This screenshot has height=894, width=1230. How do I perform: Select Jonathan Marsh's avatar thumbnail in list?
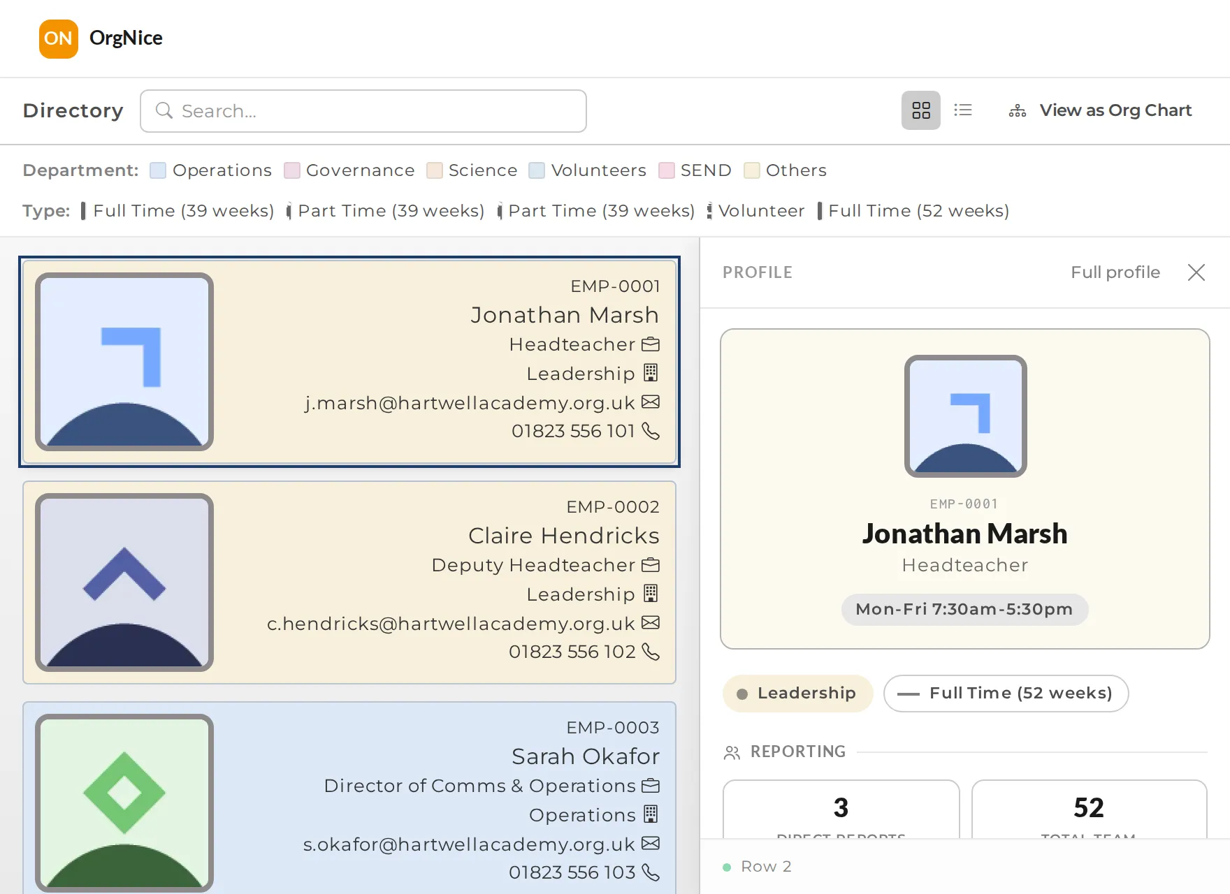[x=124, y=362]
